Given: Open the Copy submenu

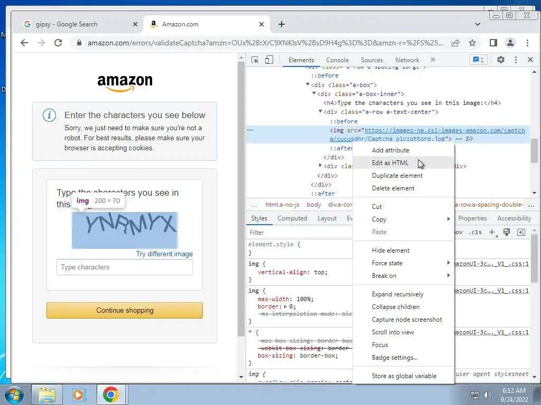Looking at the screenshot, I should point(404,219).
